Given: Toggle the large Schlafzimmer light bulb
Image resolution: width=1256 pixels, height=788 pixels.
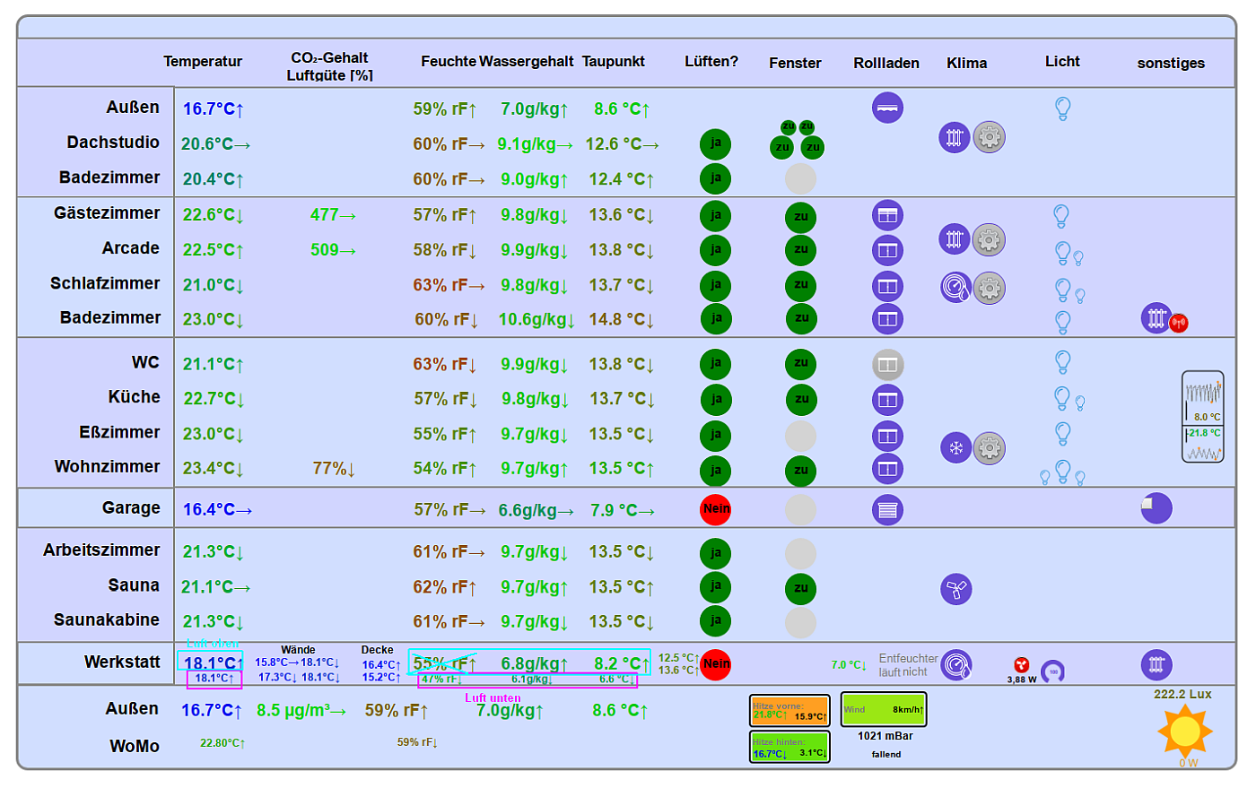Looking at the screenshot, I should pos(1063,290).
